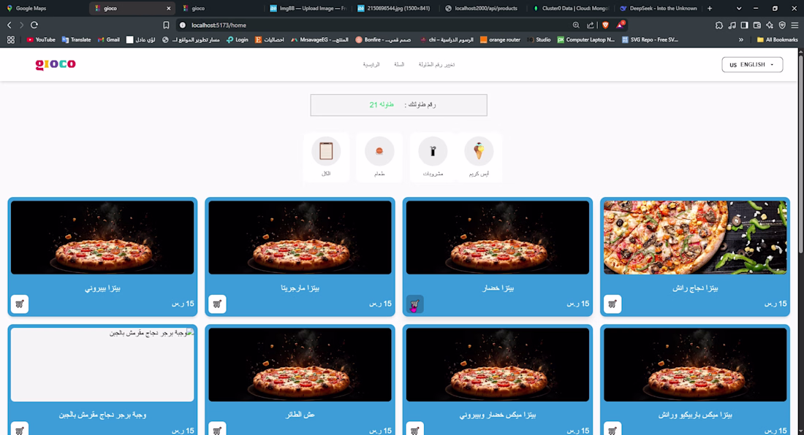Go back to the previous page
This screenshot has height=435, width=804.
point(10,25)
